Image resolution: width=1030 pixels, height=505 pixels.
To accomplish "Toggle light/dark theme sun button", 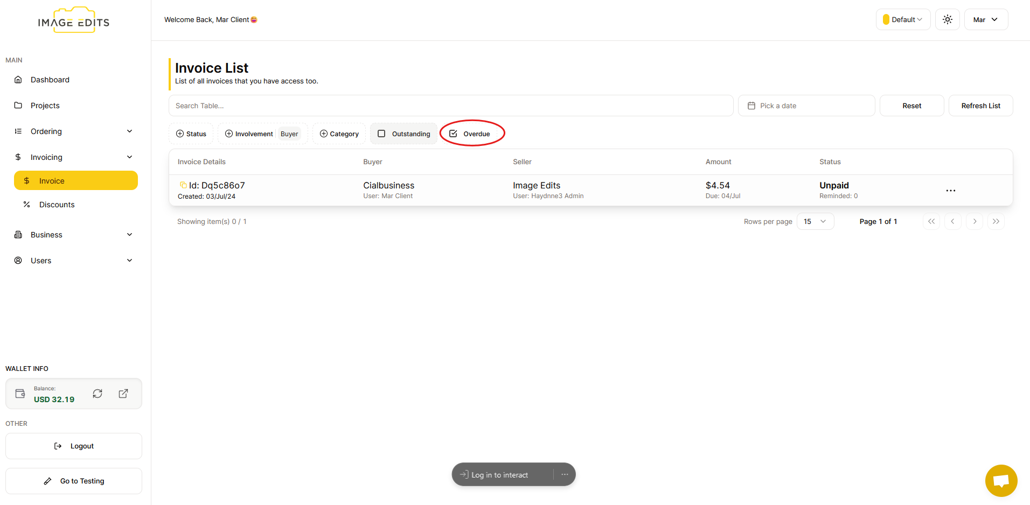I will coord(947,19).
